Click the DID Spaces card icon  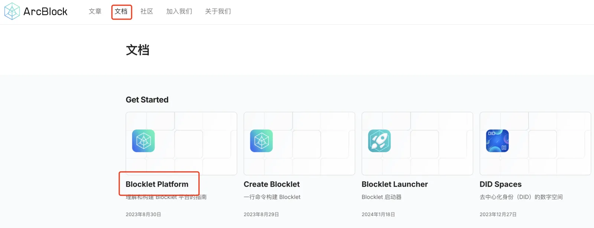point(497,141)
